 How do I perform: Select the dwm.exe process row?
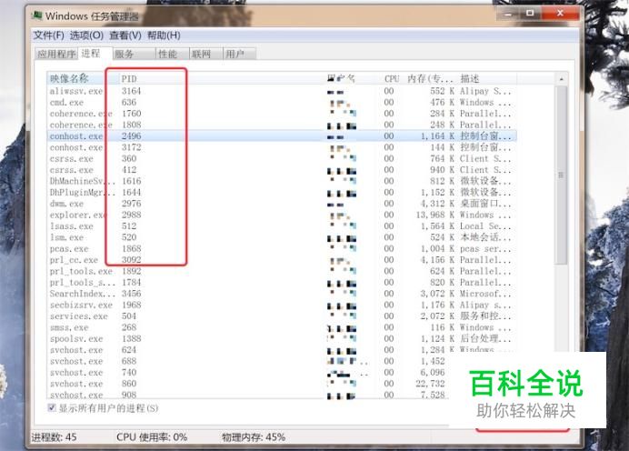282,204
